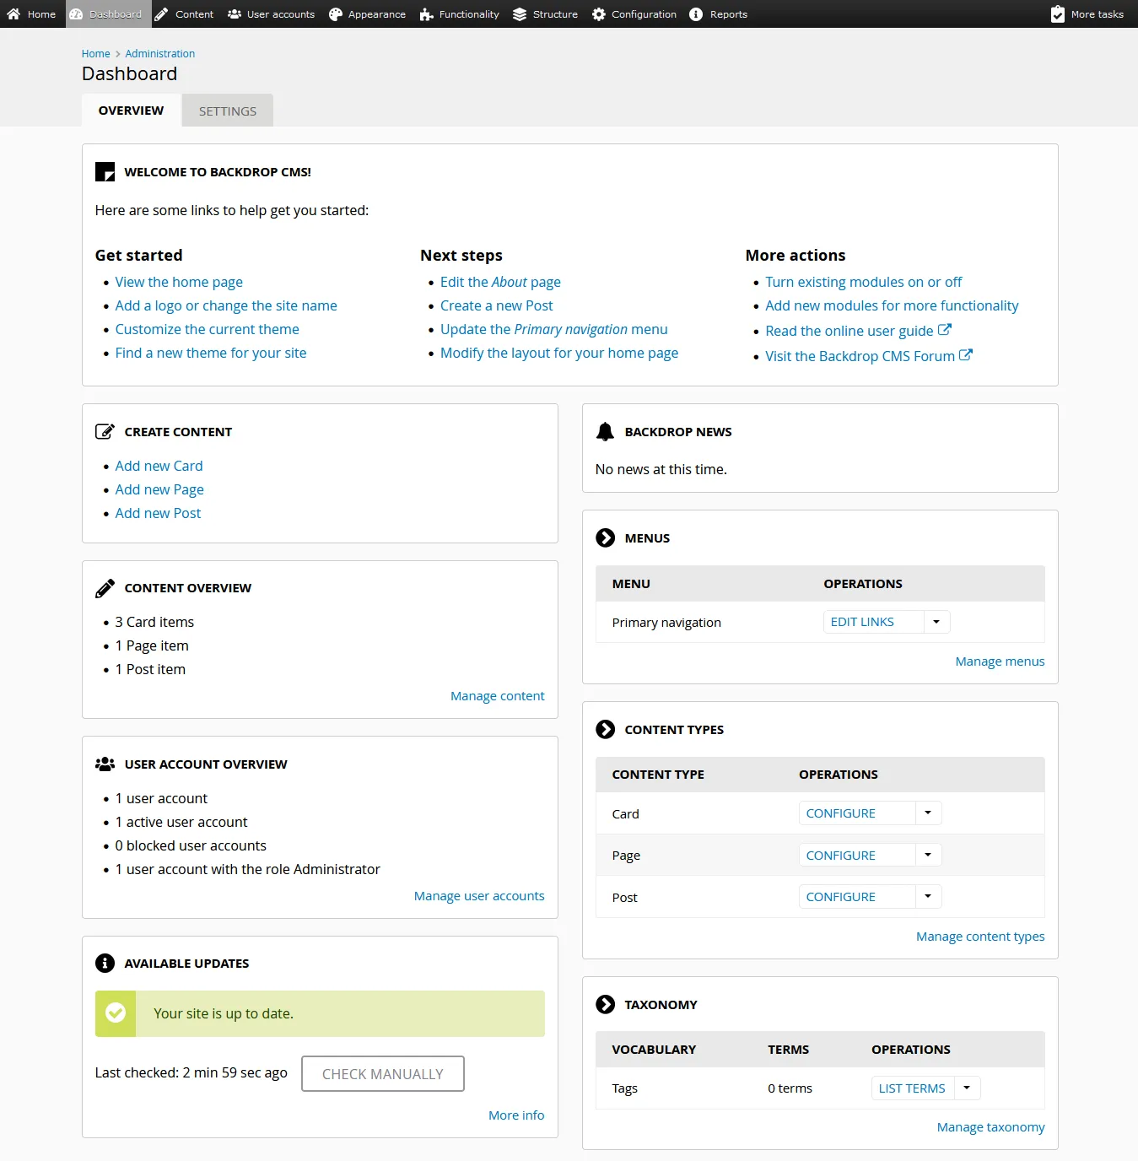Expand Configure dropdown for Page type
The image size is (1138, 1161).
[928, 855]
